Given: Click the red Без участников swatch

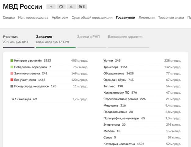Looking at the screenshot, I should click(x=12, y=80).
